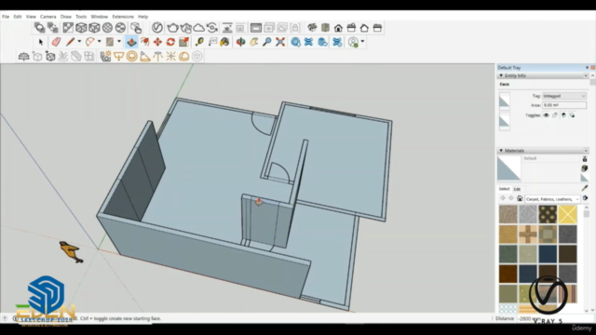Image resolution: width=596 pixels, height=335 pixels.
Task: Choose the Zoom magnifier tool
Action: tap(267, 42)
